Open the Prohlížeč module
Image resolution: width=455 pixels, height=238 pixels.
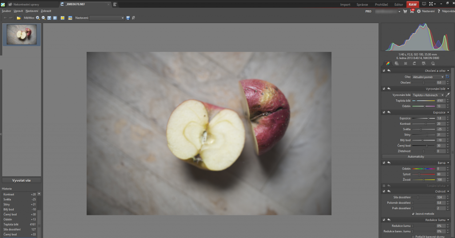[x=381, y=4]
